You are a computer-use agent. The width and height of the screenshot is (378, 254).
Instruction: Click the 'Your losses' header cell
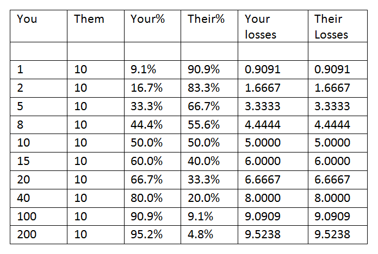point(273,26)
